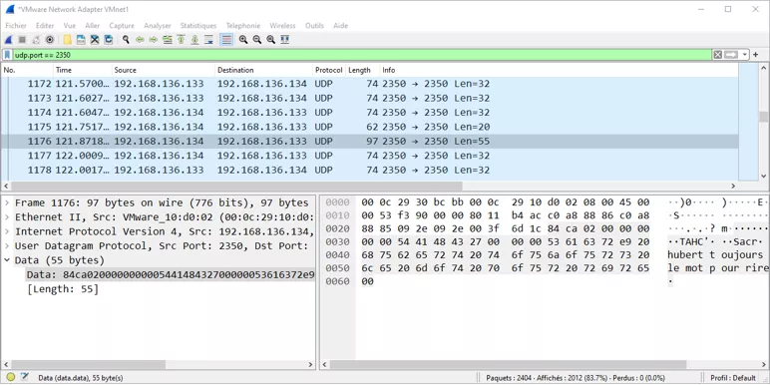Reload this capture file

pyautogui.click(x=109, y=40)
